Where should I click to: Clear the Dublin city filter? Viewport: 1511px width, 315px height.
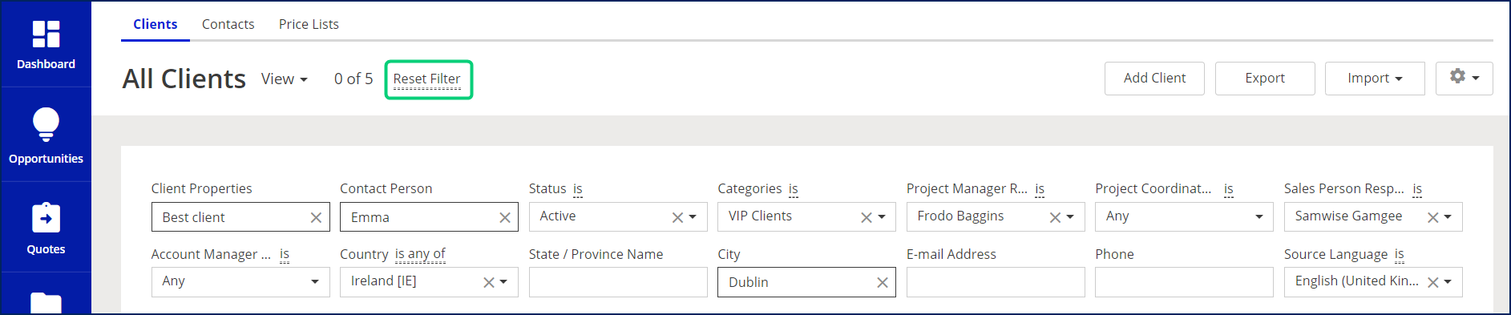[883, 282]
